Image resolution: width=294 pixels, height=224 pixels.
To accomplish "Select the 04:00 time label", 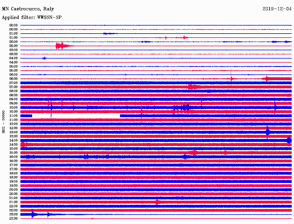I will [13, 58].
